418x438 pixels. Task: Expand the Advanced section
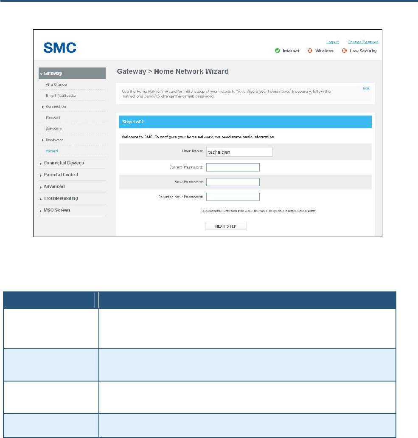click(x=54, y=187)
